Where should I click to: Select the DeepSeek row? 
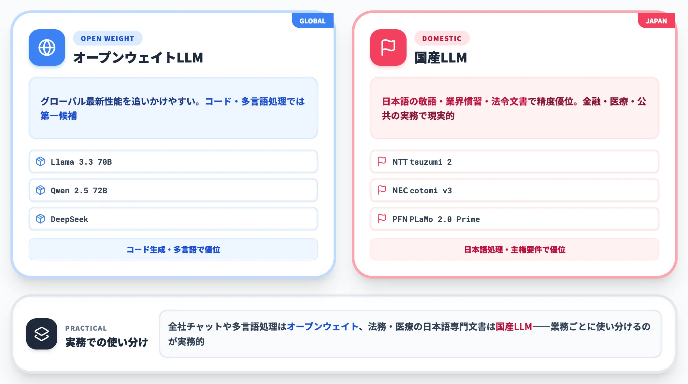173,219
